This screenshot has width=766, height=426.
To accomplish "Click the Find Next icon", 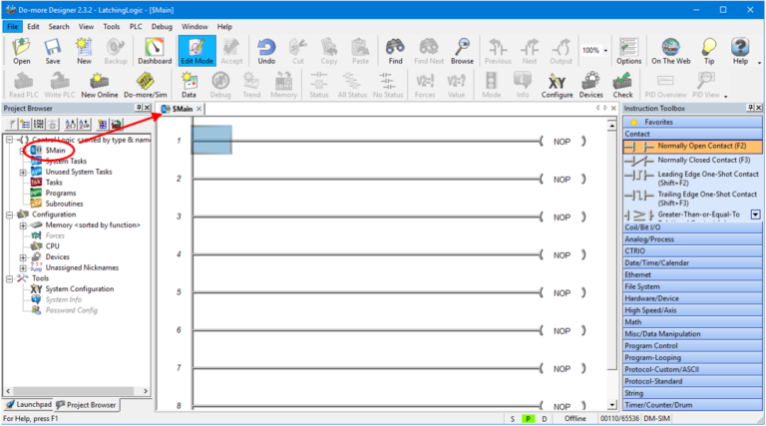I will [x=429, y=51].
